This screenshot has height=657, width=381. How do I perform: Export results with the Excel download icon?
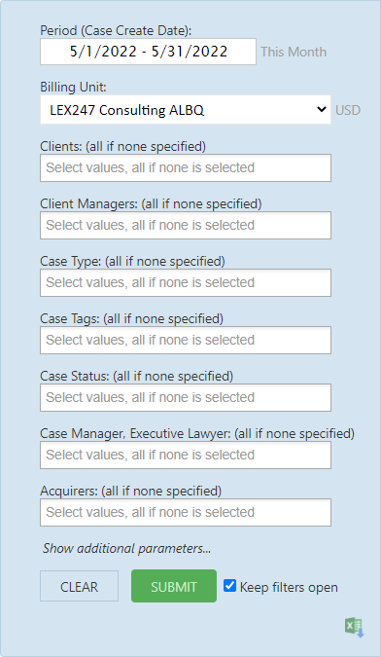point(355,628)
